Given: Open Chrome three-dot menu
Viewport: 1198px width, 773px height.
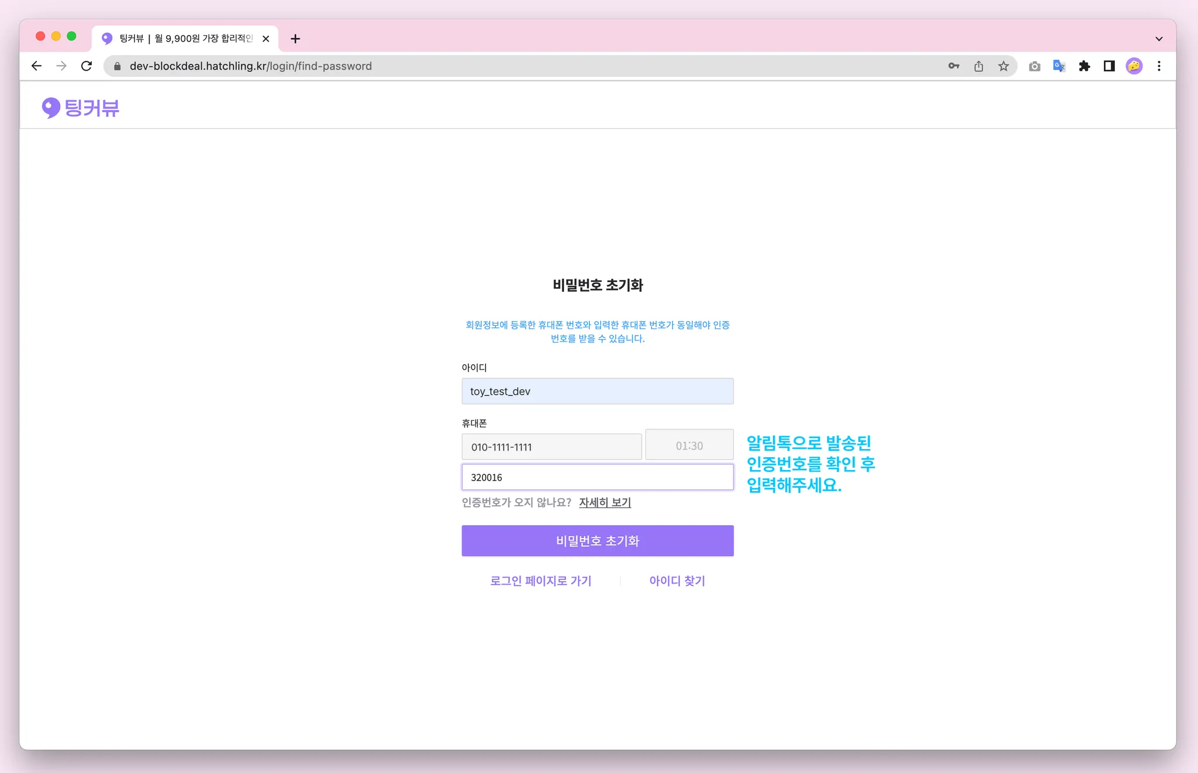Looking at the screenshot, I should [x=1159, y=66].
